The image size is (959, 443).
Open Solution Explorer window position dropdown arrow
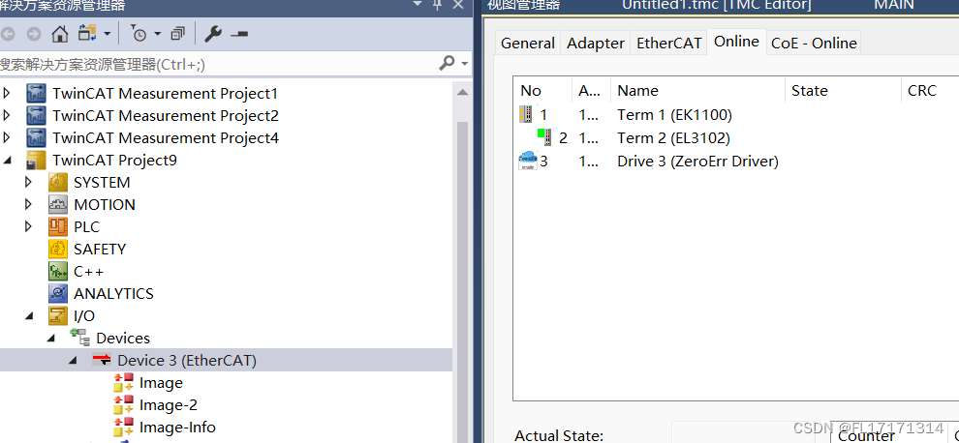(418, 4)
